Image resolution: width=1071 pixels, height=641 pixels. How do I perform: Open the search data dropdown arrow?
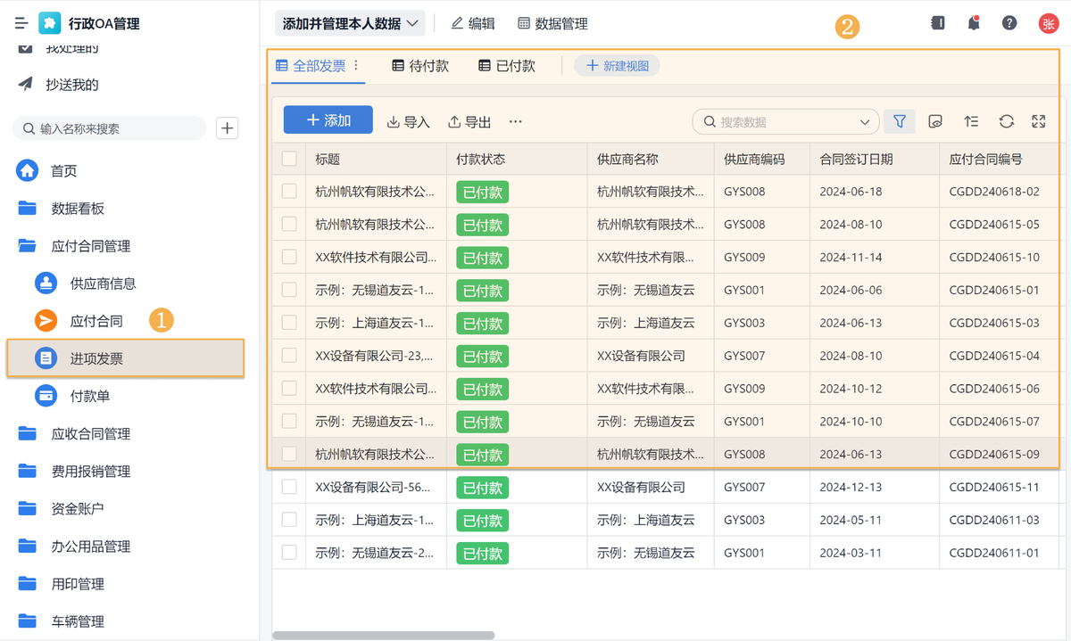(x=864, y=122)
